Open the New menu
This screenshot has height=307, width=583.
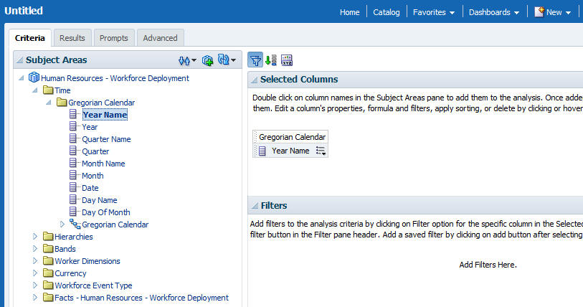(x=554, y=12)
